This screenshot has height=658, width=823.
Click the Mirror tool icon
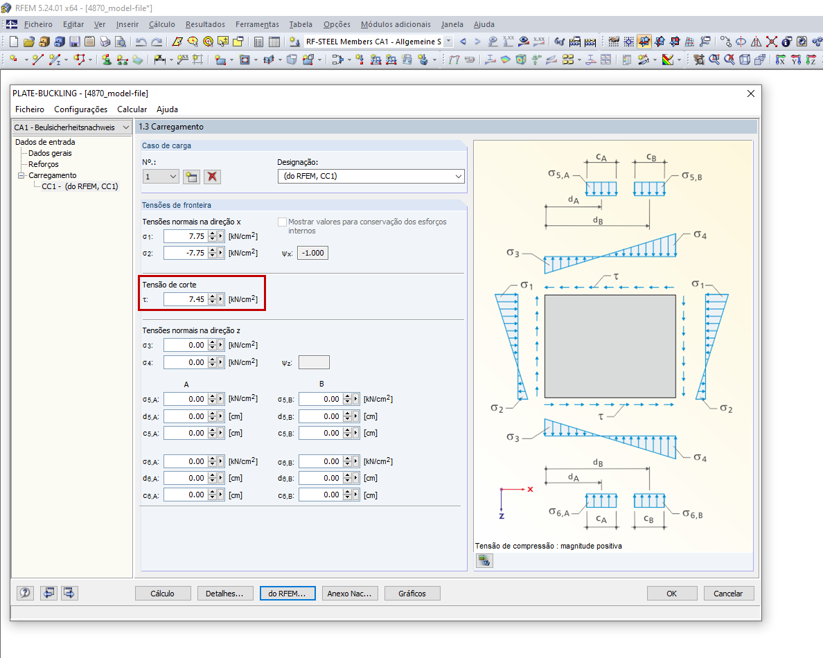coord(756,42)
